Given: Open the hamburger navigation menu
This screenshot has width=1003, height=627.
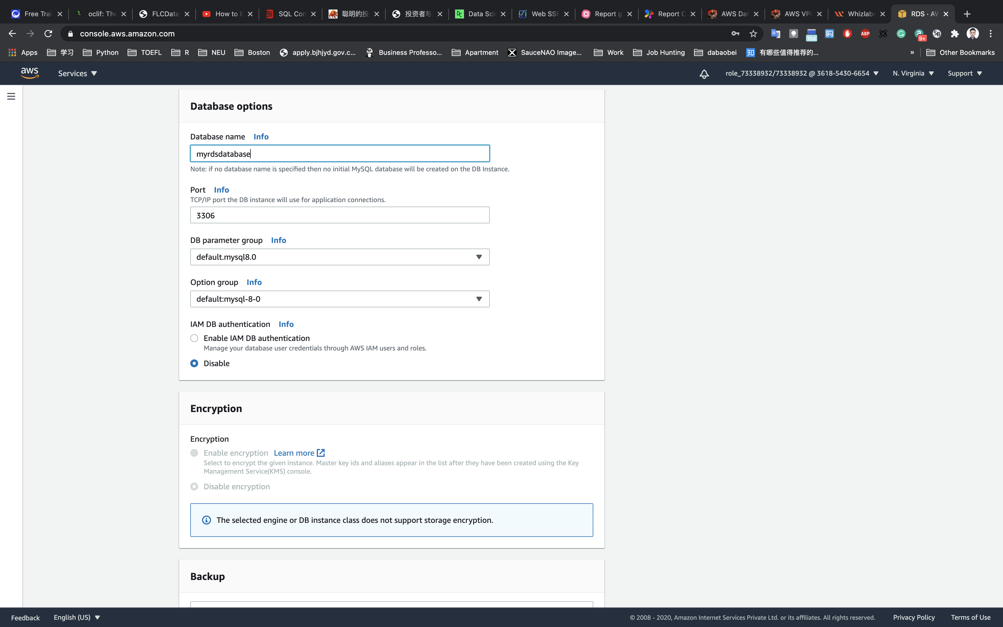Looking at the screenshot, I should (x=11, y=96).
